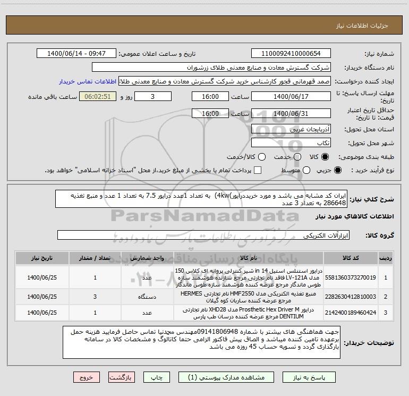409x396 pixels.
Task: Click the price validity date 1400/06/31
Action: [291, 113]
